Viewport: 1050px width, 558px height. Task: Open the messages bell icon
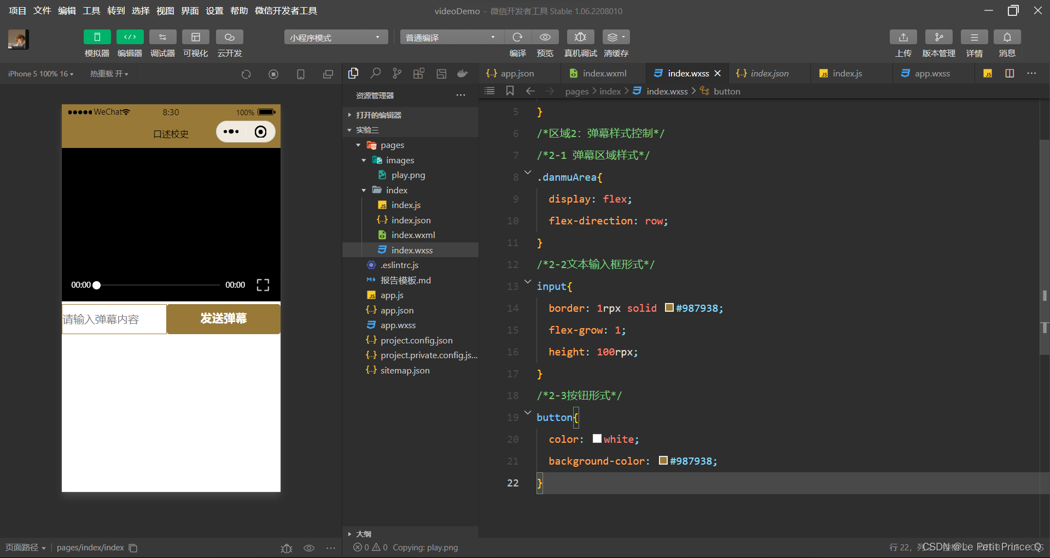[1007, 37]
